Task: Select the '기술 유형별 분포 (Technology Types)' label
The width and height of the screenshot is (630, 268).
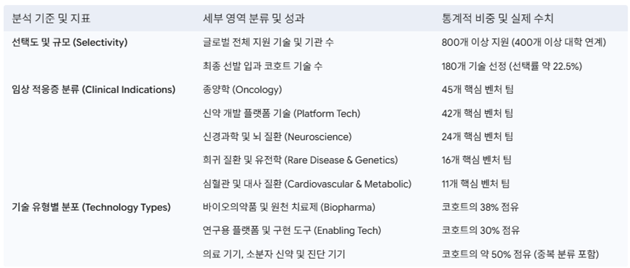Action: 92,207
